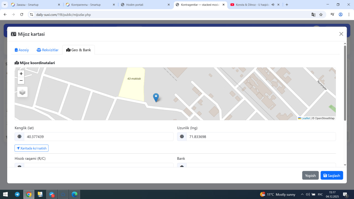Save the customer card with Saqlash
The width and height of the screenshot is (354, 199).
(x=332, y=176)
